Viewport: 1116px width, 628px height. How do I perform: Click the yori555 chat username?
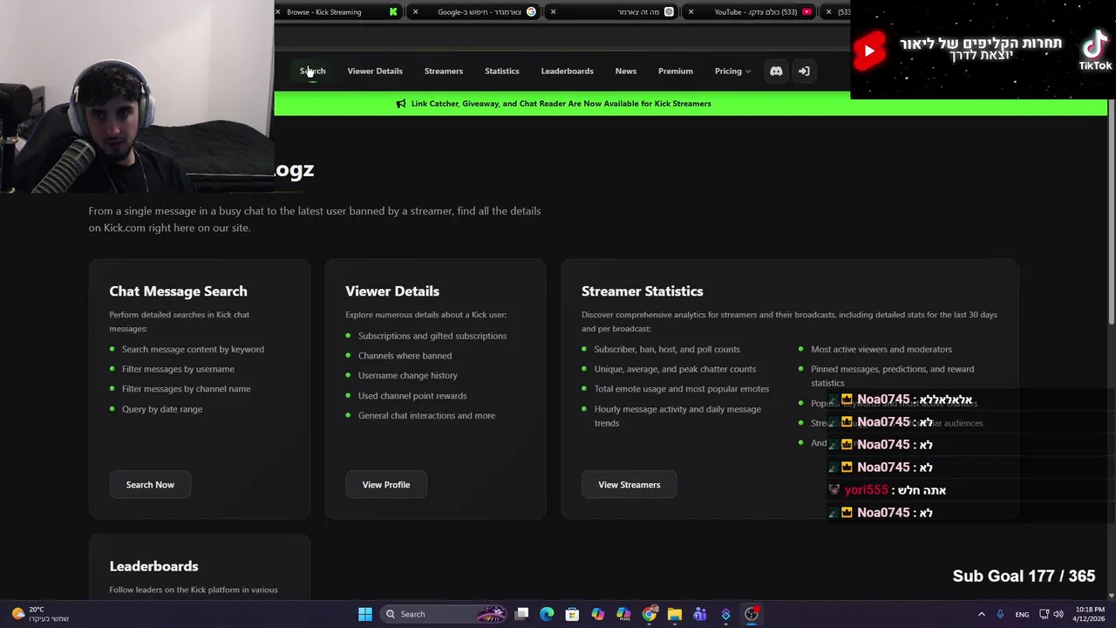(x=866, y=490)
